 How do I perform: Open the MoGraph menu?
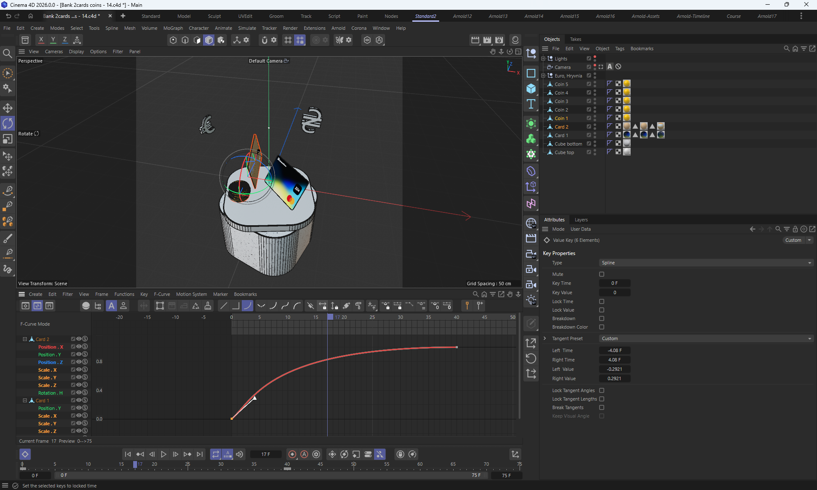[173, 28]
